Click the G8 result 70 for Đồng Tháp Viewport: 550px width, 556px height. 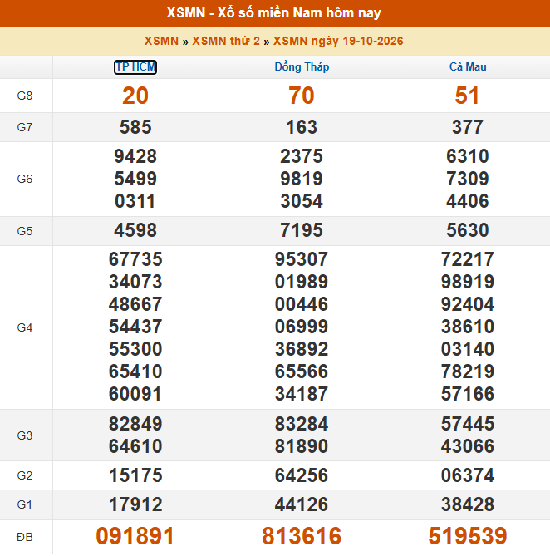[302, 96]
